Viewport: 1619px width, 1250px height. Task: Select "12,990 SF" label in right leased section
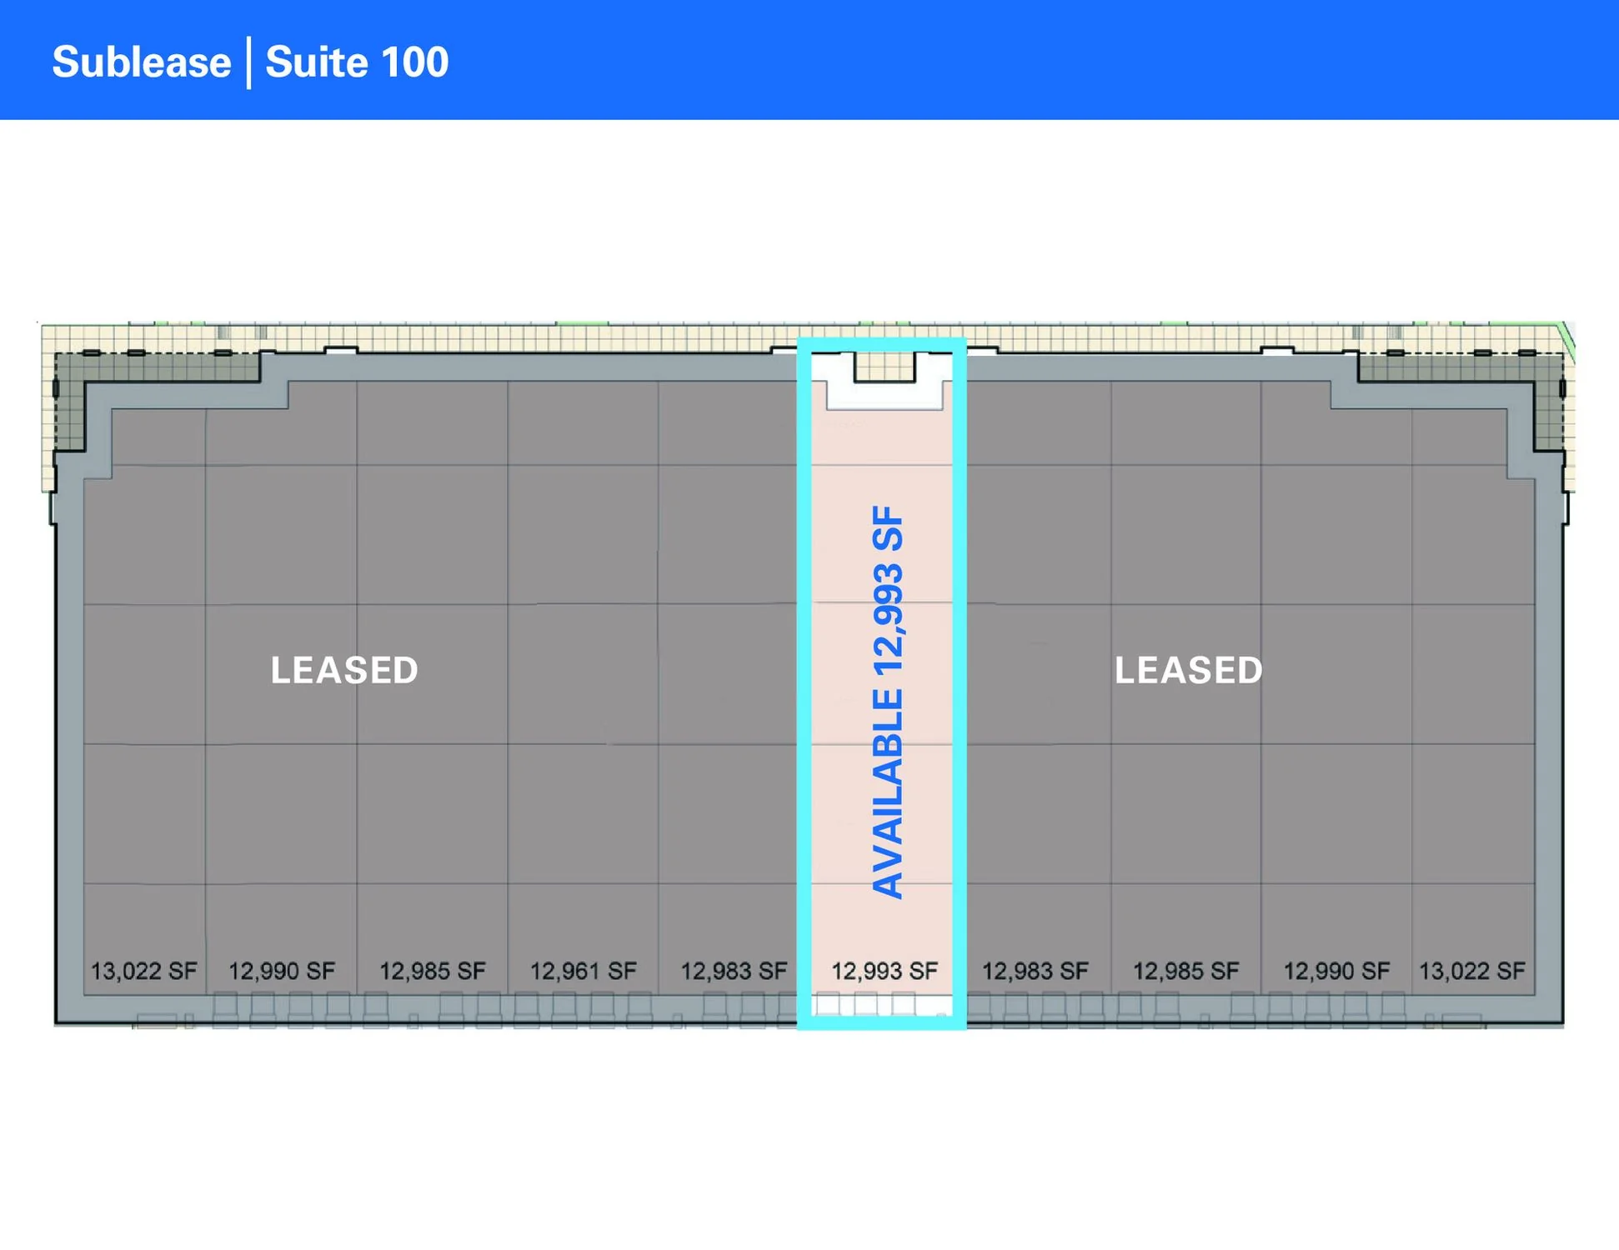pos(1336,971)
